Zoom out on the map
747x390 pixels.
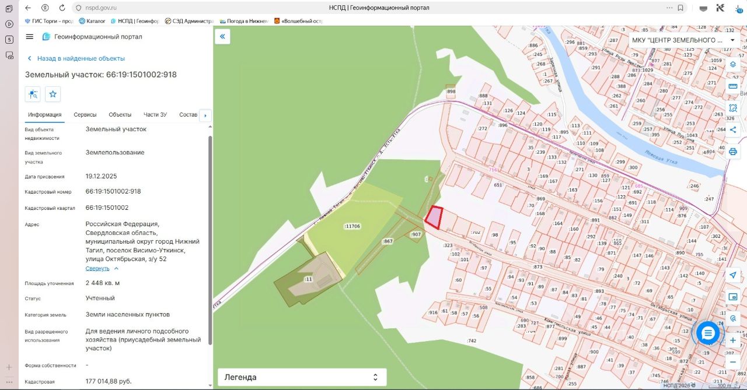point(733,361)
